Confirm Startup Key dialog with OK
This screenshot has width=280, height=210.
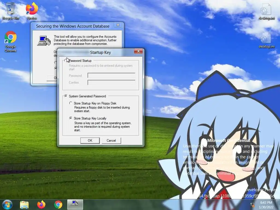click(90, 141)
